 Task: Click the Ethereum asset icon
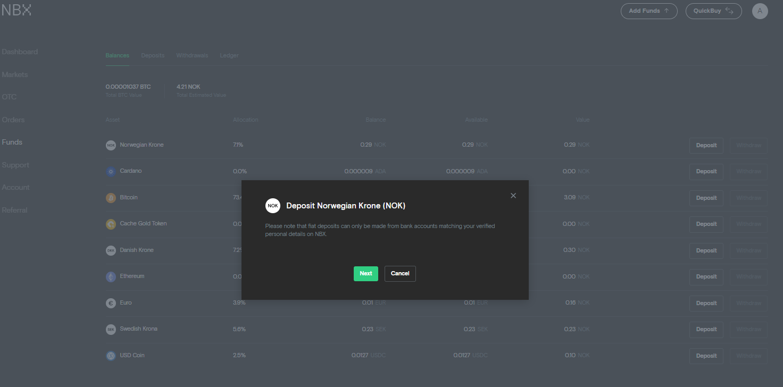[111, 276]
